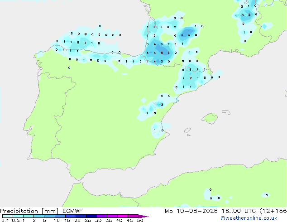Pick the legend swatch between 1 and 2

click(29, 216)
